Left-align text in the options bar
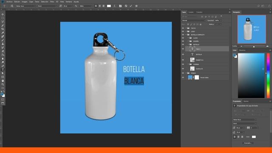 (96, 6)
